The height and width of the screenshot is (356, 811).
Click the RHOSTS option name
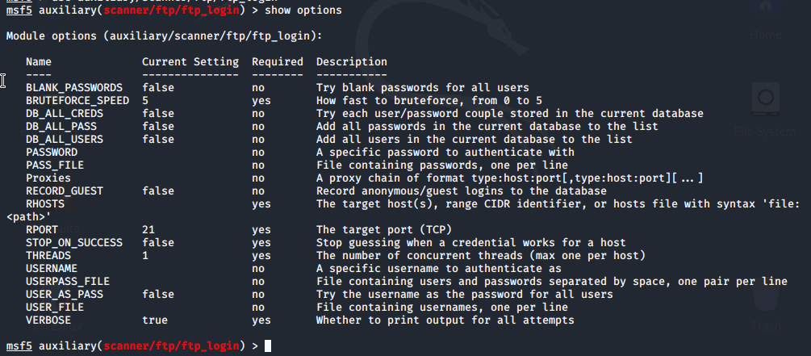tap(45, 204)
